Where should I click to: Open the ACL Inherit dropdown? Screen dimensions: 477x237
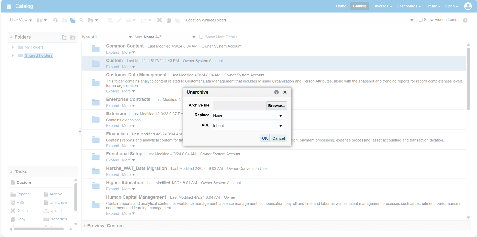click(248, 126)
